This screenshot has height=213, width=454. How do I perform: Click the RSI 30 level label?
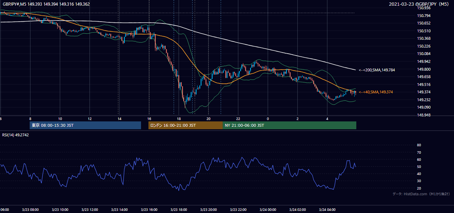[419, 181]
